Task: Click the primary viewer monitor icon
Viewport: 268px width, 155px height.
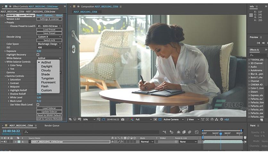Action: [75, 119]
